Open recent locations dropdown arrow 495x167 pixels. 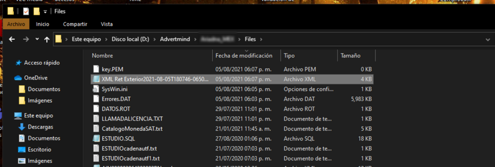pos(37,39)
